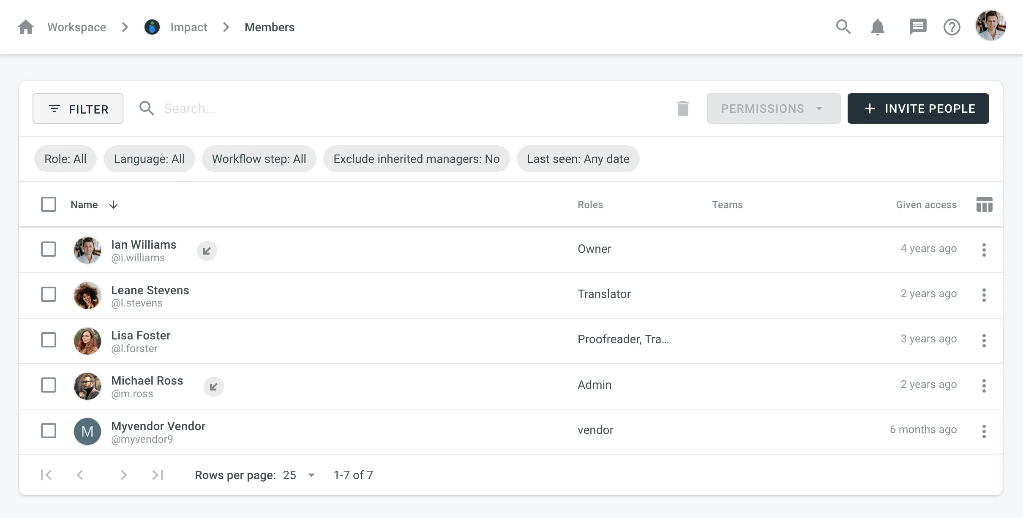Open Role: All filter option
The height and width of the screenshot is (518, 1023).
click(65, 159)
